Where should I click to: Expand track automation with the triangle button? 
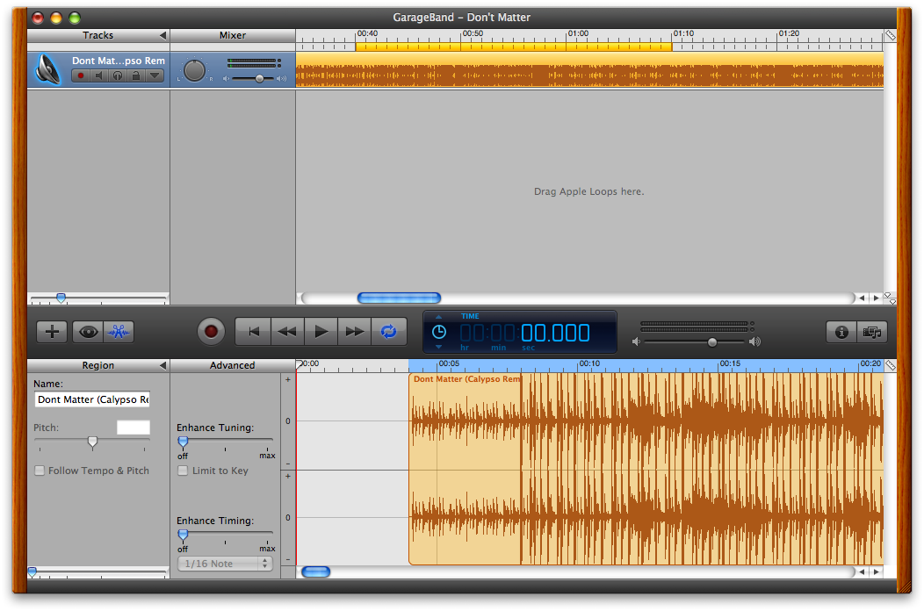click(x=155, y=76)
